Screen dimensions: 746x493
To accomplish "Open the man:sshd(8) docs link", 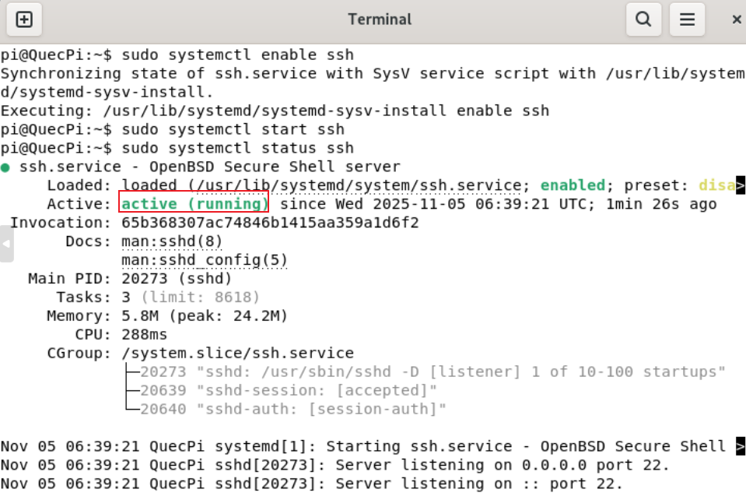I will 172,241.
